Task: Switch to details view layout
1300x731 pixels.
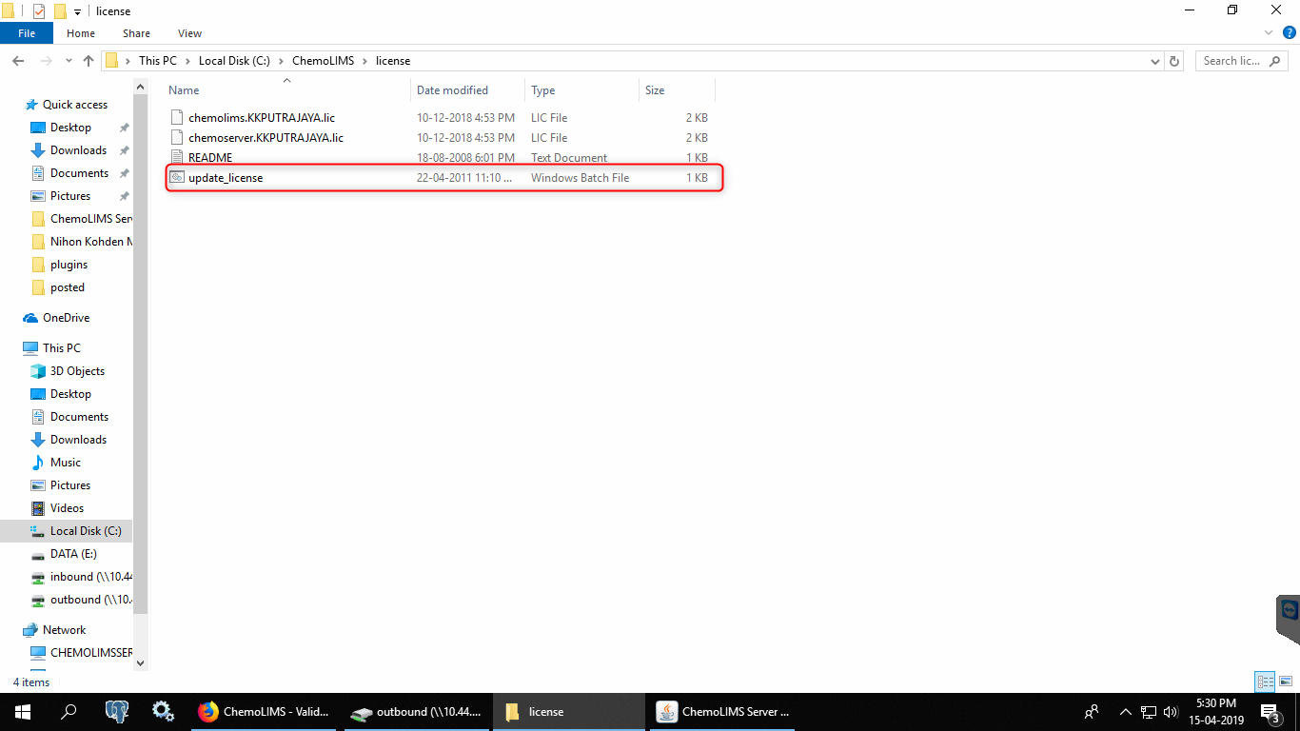Action: tap(1265, 682)
